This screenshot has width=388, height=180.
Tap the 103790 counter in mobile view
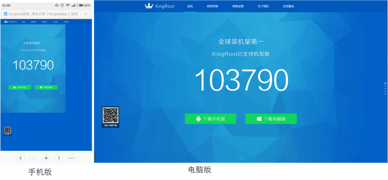click(33, 65)
